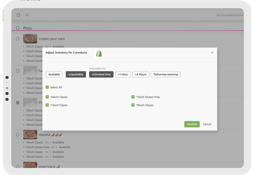
Task: Click the diavola pizza thumbnail image
Action: tap(30, 135)
